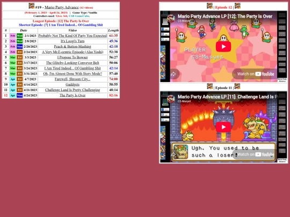Click the length value 82:16

pyautogui.click(x=113, y=95)
